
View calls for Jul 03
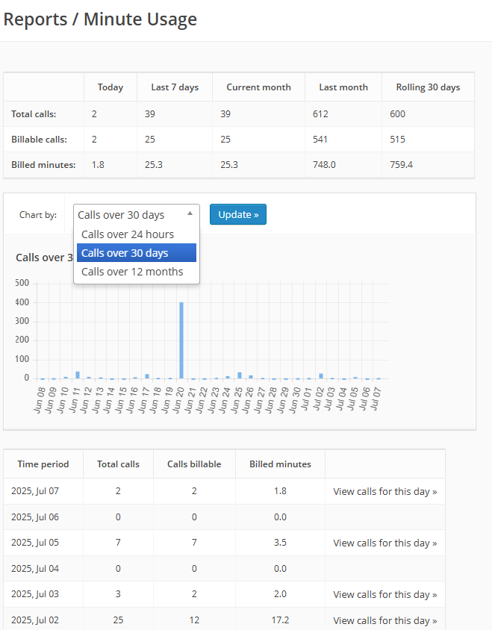point(385,594)
